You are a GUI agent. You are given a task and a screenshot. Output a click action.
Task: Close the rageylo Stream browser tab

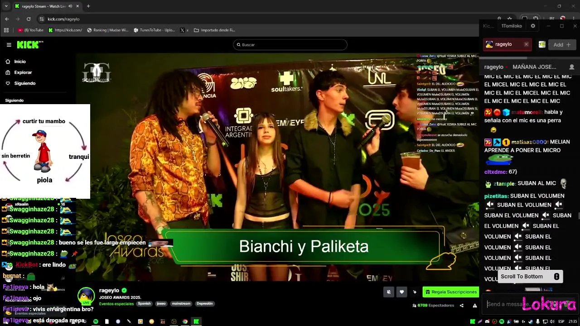point(77,6)
